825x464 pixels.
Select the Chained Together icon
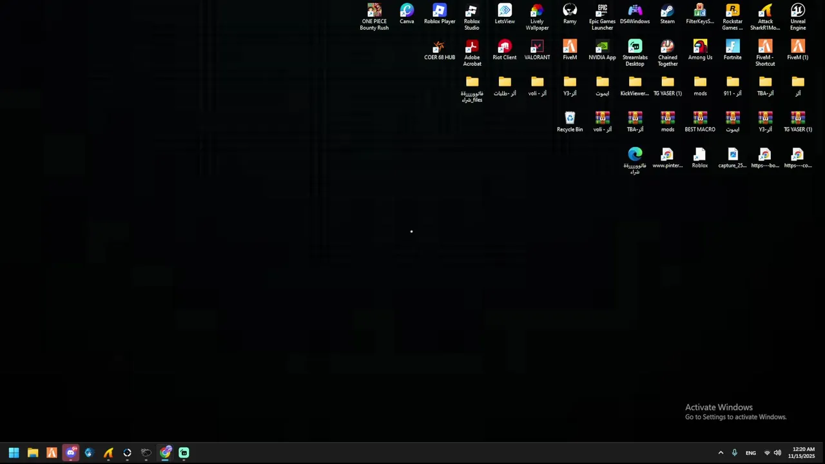point(667,53)
